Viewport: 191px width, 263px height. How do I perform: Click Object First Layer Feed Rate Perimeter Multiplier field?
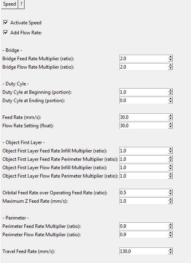(144, 159)
